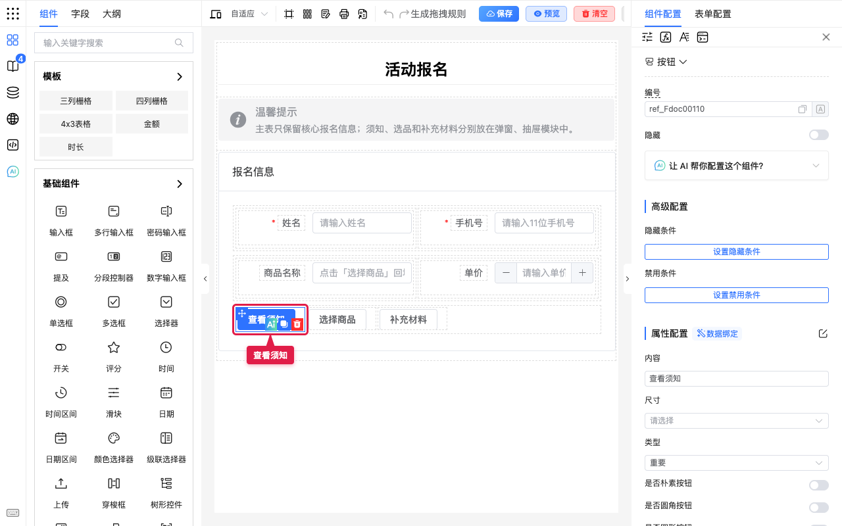Open the code editor icon in left rail

[x=12, y=145]
